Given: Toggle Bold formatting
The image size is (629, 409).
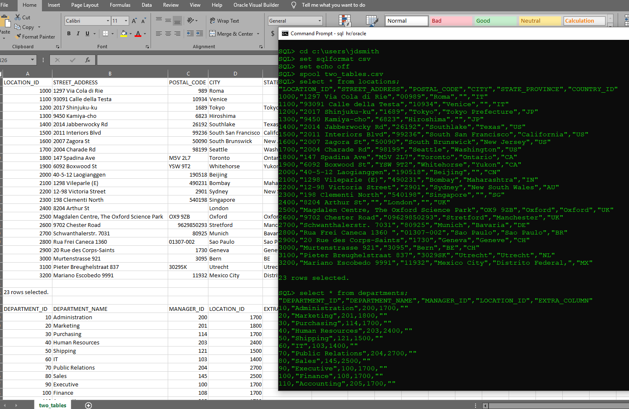Looking at the screenshot, I should click(x=69, y=34).
